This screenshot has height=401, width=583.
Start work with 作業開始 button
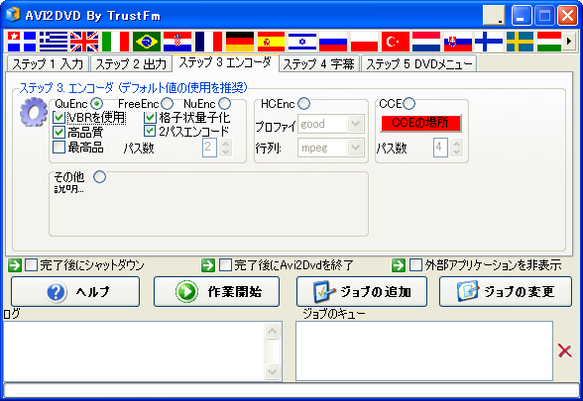[216, 292]
